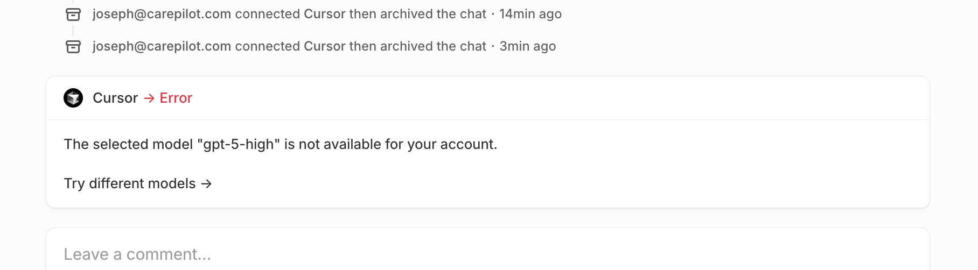Click the red arrow before the Error label
This screenshot has height=270, width=978.
[149, 98]
